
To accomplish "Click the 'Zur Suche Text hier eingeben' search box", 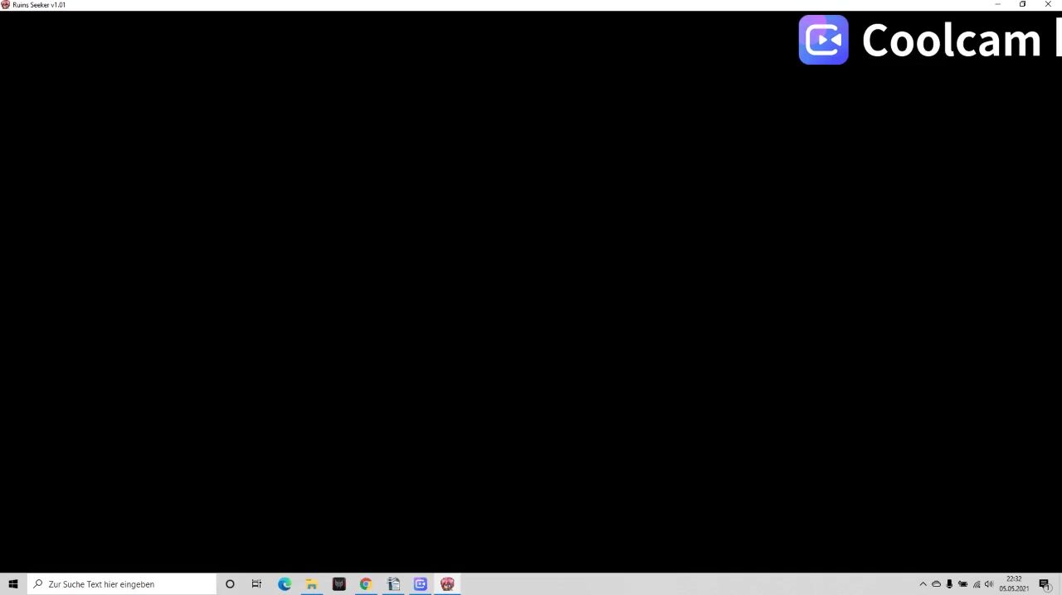I will coord(123,584).
